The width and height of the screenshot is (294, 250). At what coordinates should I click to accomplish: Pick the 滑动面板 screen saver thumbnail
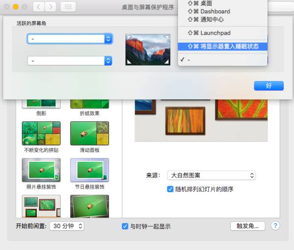pos(89,133)
